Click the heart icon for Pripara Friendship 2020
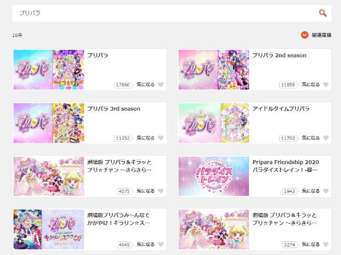Image resolution: width=341 pixels, height=255 pixels. pyautogui.click(x=326, y=191)
